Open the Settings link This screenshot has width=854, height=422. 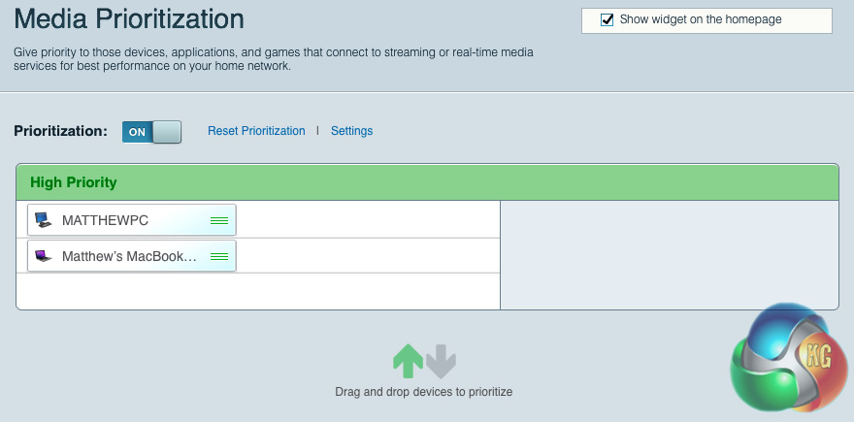351,131
